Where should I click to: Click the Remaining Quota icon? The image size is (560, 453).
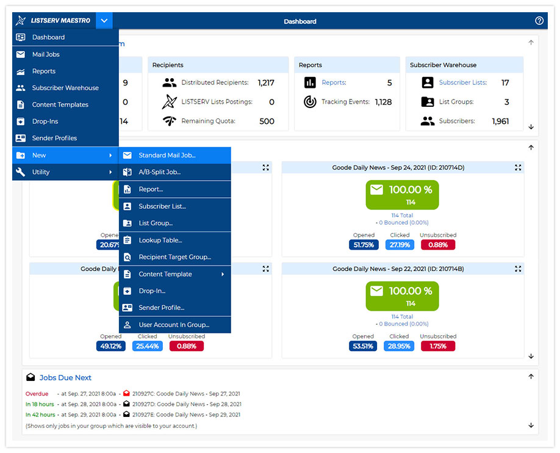click(x=170, y=121)
